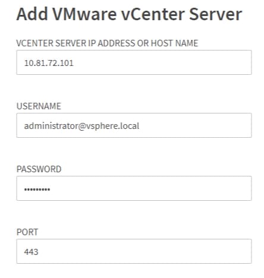Click the 'Add VMware vCenter Server' heading
The image size is (264, 278).
[129, 14]
